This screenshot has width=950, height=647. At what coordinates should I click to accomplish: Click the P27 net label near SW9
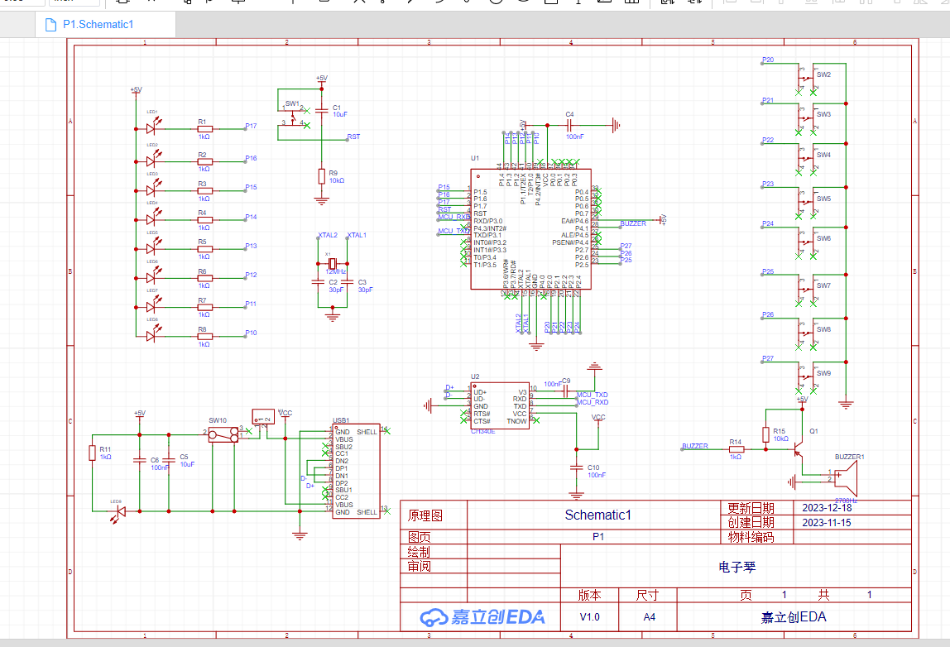768,358
